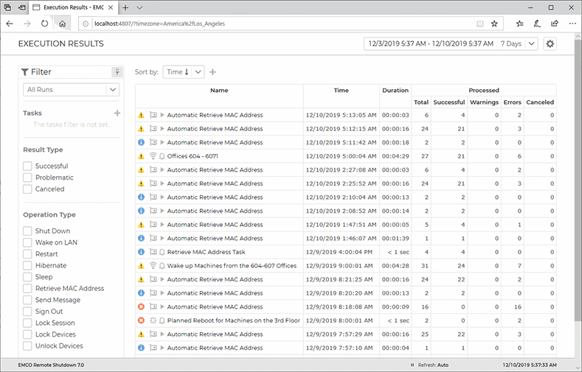Open the Sort by Time dropdown arrow
582x372 pixels.
[198, 72]
